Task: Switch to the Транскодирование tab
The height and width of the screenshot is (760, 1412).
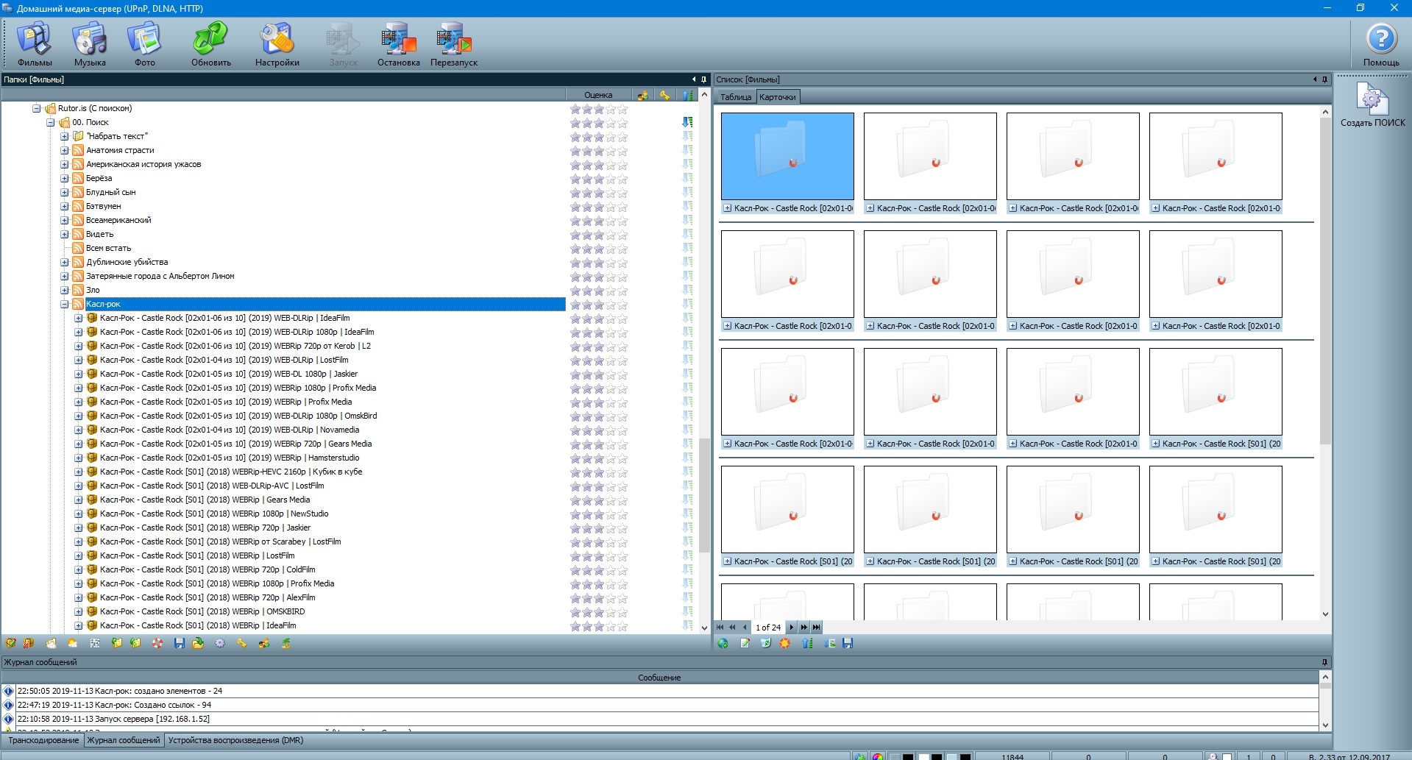Action: click(43, 740)
